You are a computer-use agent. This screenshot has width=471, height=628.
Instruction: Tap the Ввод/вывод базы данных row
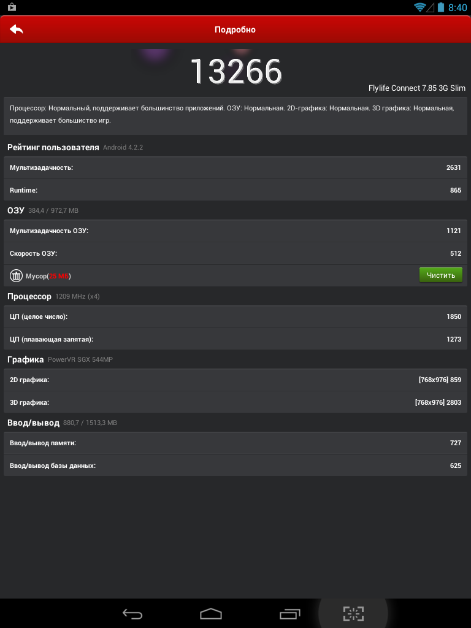point(235,465)
